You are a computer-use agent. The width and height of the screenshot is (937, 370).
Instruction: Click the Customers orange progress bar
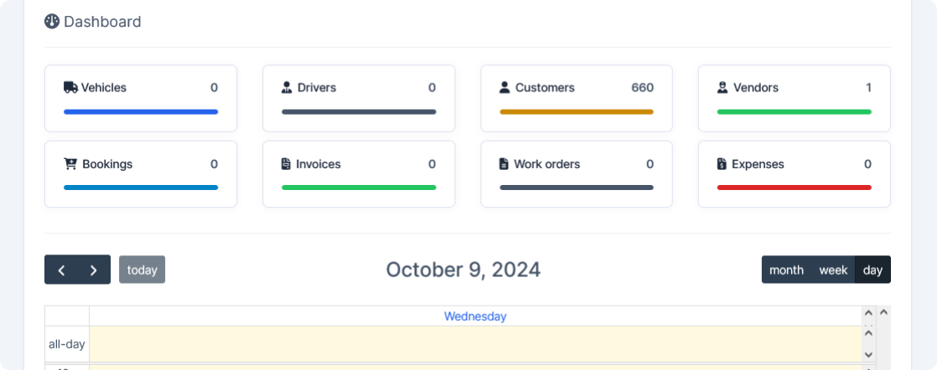click(x=577, y=111)
